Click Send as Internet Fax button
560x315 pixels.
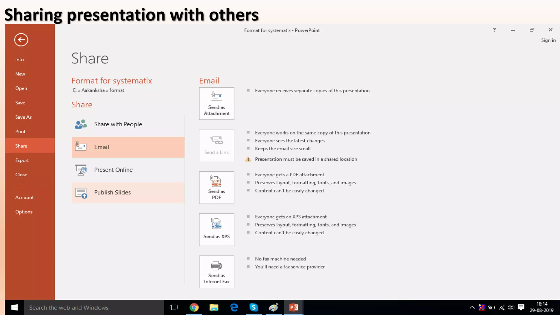click(x=217, y=272)
